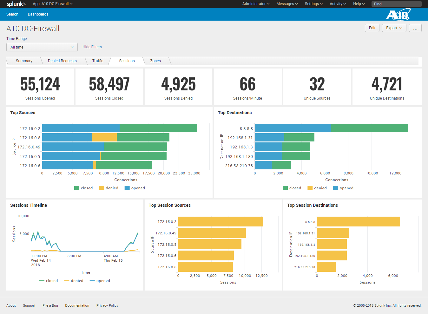Click the Top Session Destinations panel title
This screenshot has width=428, height=314.
(x=313, y=205)
